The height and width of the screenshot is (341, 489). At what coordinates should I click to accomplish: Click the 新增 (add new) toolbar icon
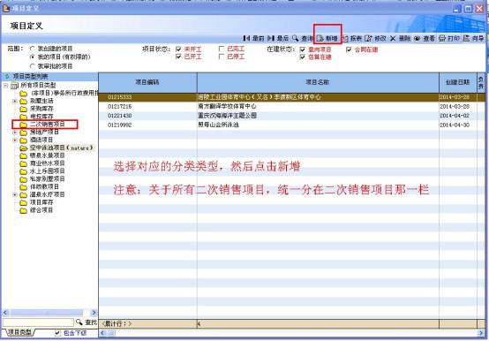(x=320, y=38)
